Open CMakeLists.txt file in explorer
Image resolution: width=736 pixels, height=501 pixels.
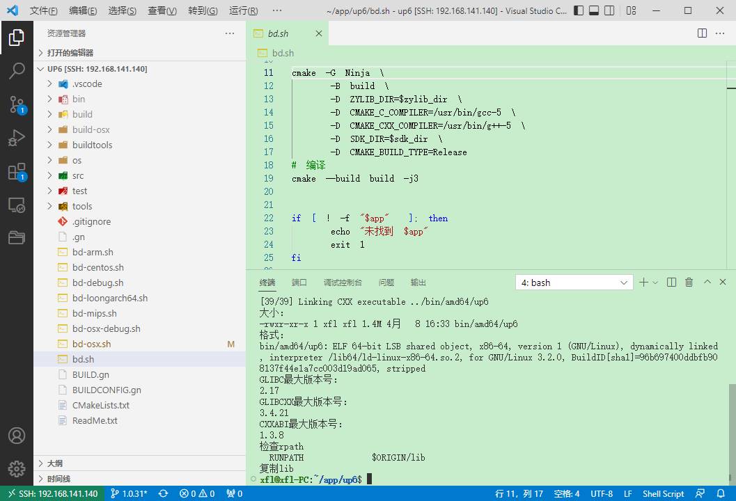100,405
